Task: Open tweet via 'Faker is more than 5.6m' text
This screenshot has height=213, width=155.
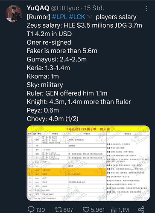Action: 62,51
